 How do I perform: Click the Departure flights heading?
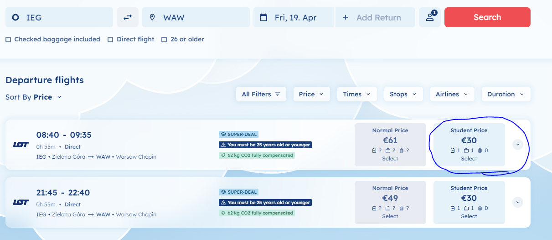45,80
